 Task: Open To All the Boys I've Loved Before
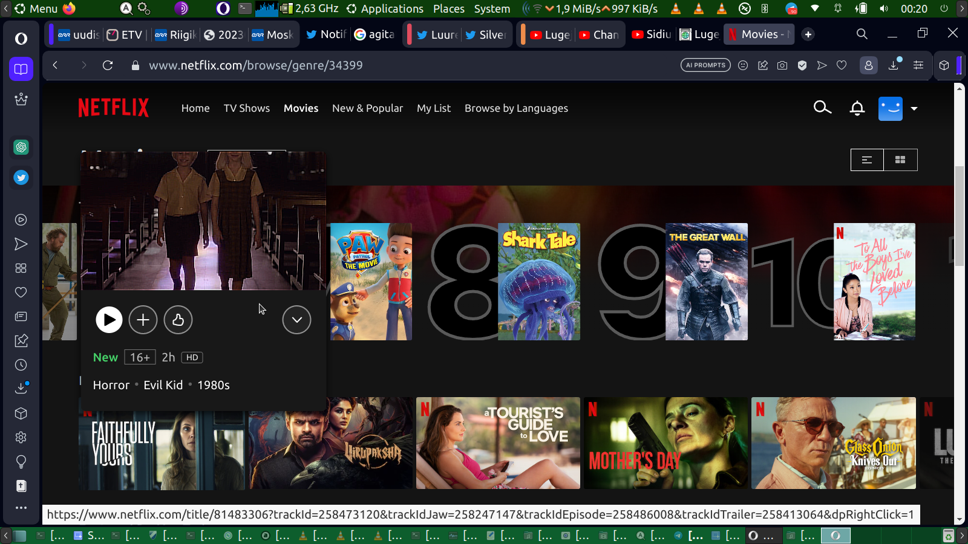coord(874,282)
